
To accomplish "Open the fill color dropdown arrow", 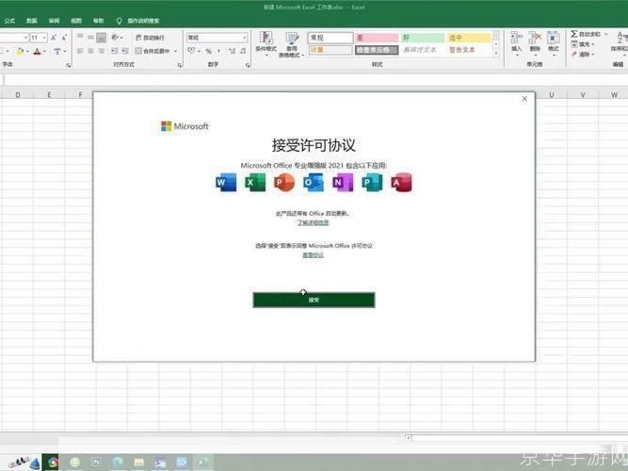I will pos(27,51).
